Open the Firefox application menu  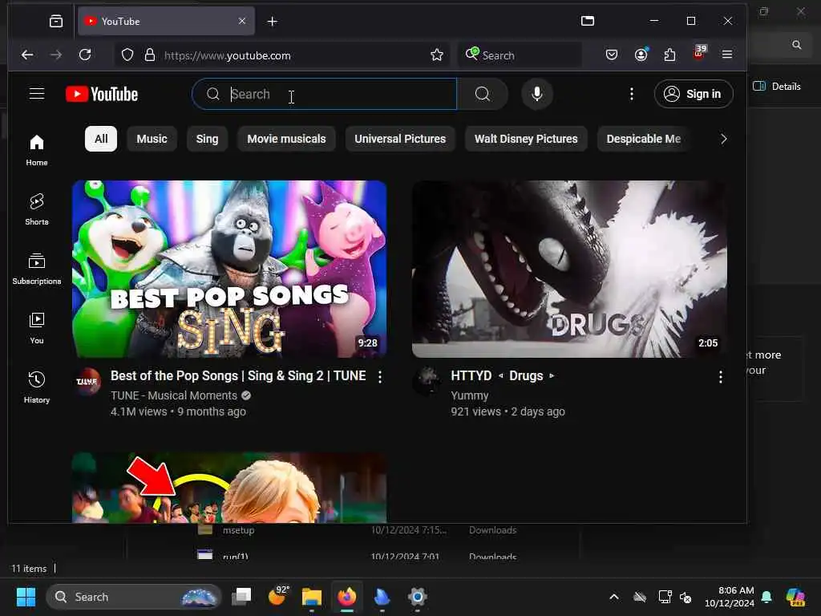point(726,55)
